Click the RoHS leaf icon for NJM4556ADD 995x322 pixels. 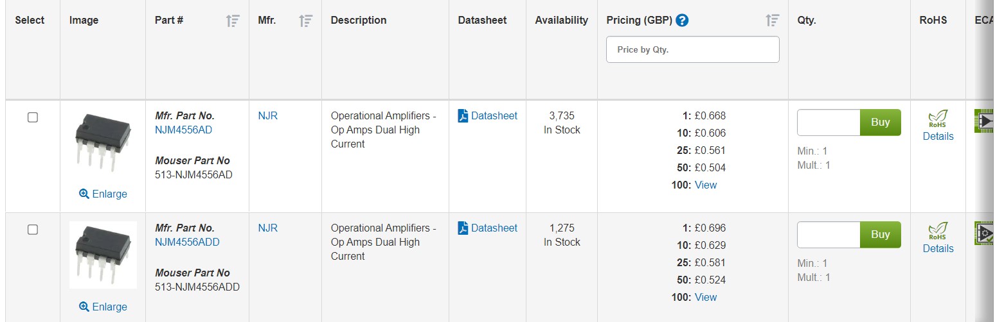point(938,232)
